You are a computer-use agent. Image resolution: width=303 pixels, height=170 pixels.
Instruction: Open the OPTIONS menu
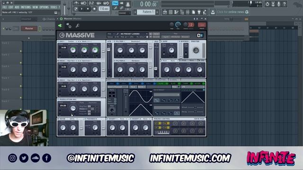(44, 8)
